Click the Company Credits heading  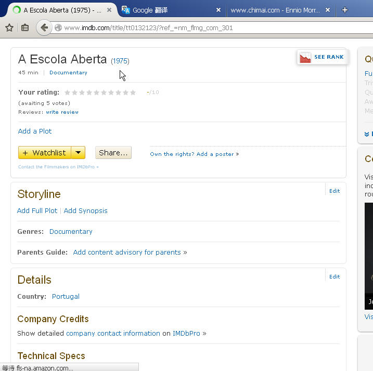click(x=53, y=319)
